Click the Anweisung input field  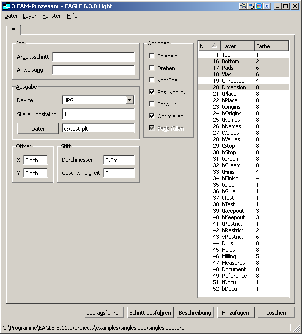[x=93, y=70]
